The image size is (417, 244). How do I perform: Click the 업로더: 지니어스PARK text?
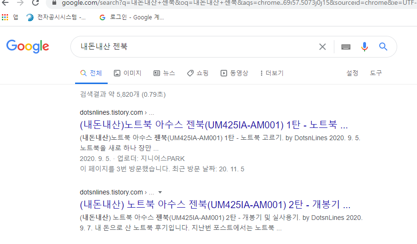[151, 159]
